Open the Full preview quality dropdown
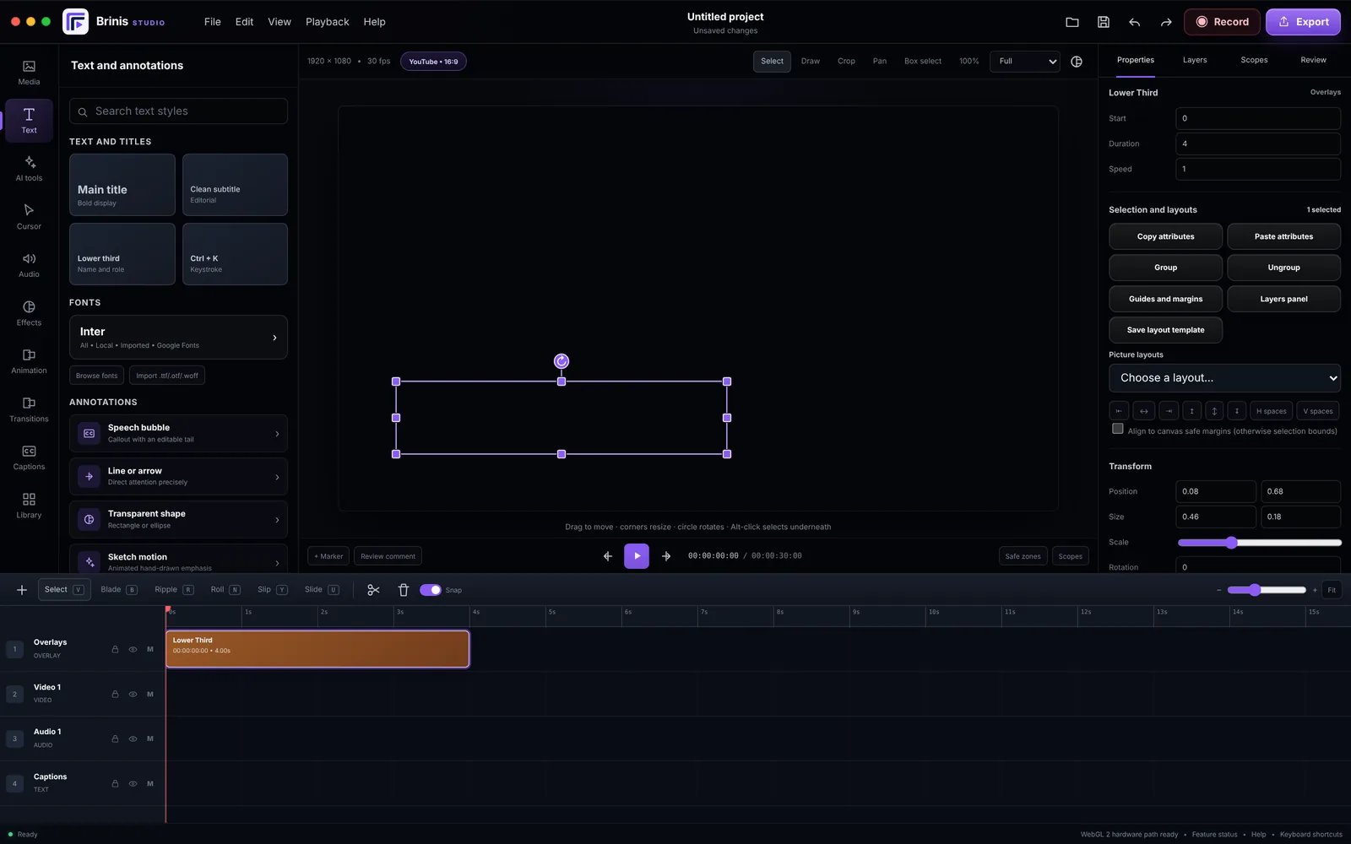Screen dimensions: 1351x844 click(1025, 61)
